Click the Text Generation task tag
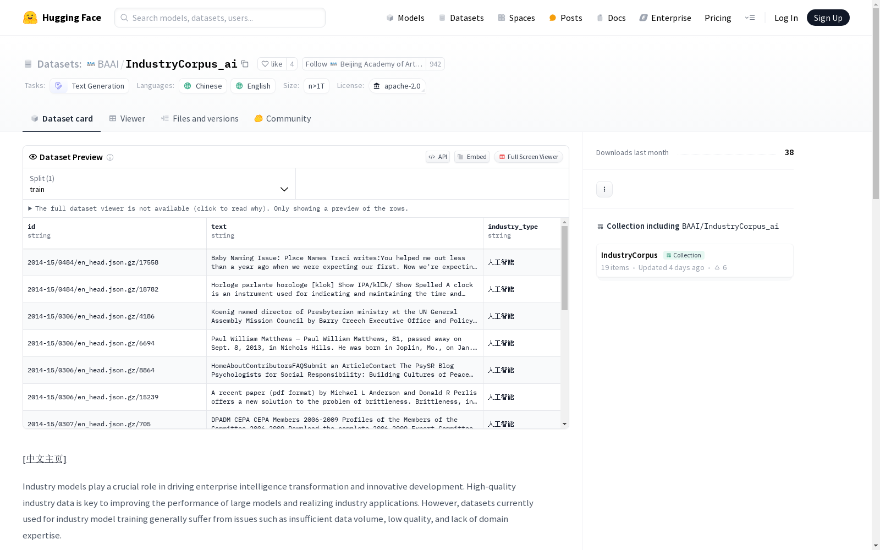Viewport: 880px width, 550px height. click(90, 86)
